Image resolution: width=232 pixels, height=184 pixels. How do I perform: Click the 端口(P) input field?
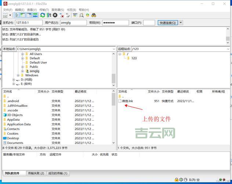click(149, 22)
